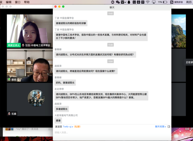Image resolution: width=193 pixels, height=141 pixels.
Task: Click the Wi-Fi status icon
Action: [x=148, y=2]
